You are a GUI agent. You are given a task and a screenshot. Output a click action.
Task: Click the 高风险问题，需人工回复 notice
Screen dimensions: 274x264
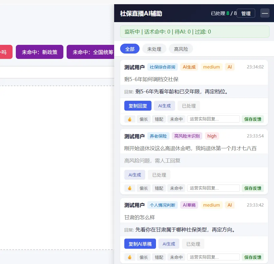click(x=152, y=161)
